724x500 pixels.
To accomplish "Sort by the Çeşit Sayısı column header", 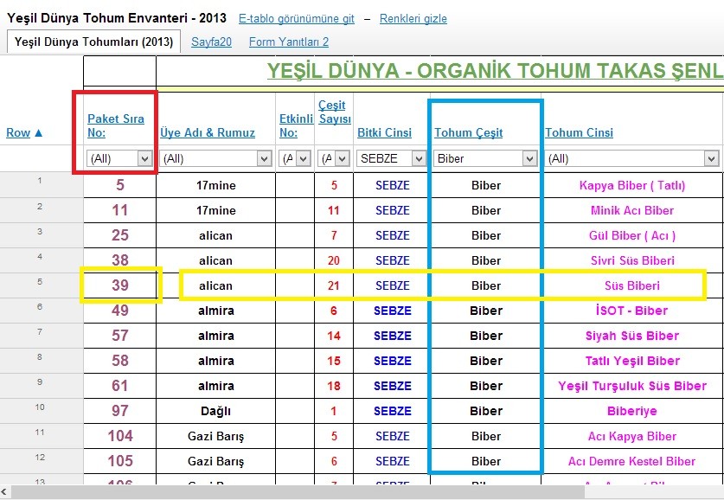I will click(x=334, y=112).
